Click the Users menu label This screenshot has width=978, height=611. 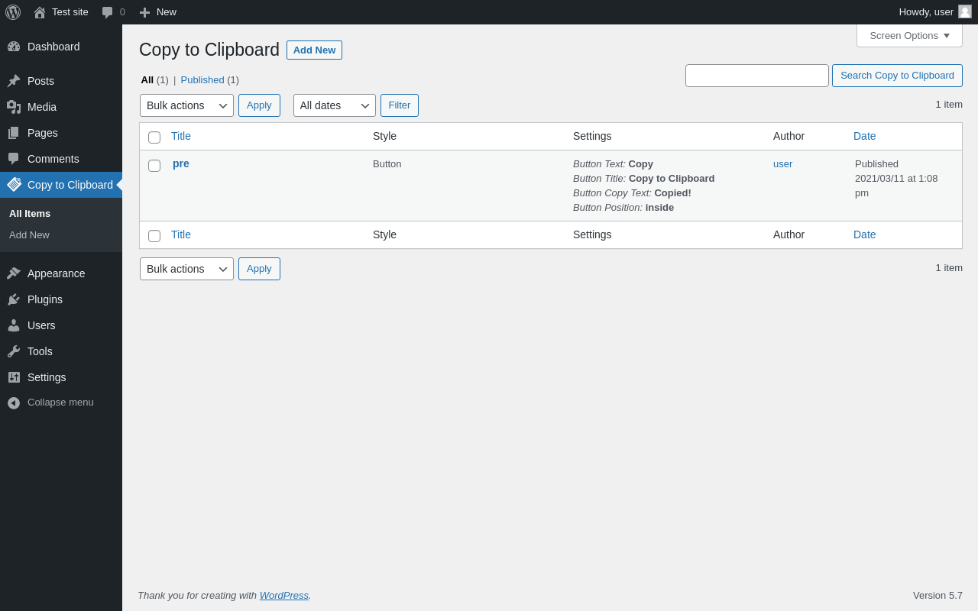[x=41, y=325]
